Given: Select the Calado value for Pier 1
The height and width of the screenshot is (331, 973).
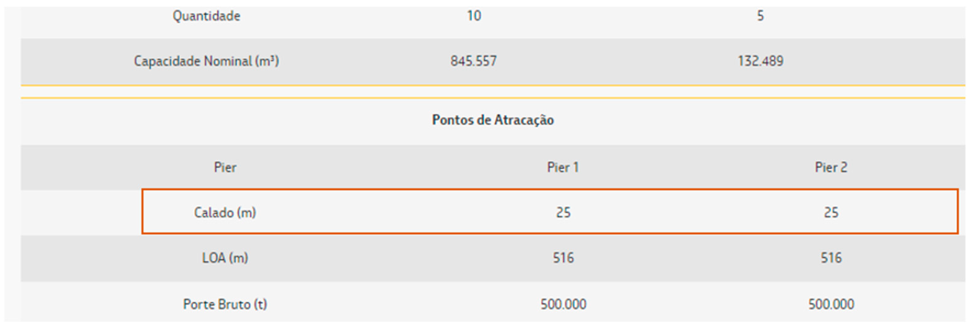Looking at the screenshot, I should (563, 213).
